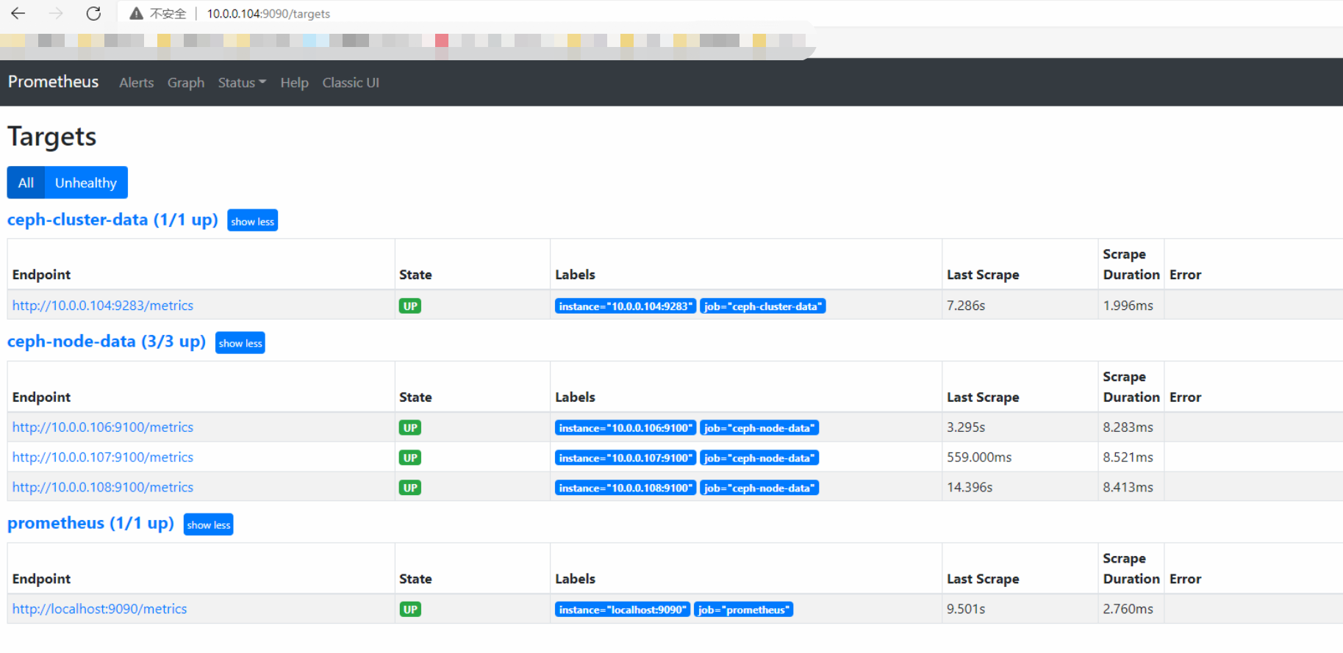Collapse prometheus group with show less
Image resolution: width=1343 pixels, height=653 pixels.
coord(208,524)
